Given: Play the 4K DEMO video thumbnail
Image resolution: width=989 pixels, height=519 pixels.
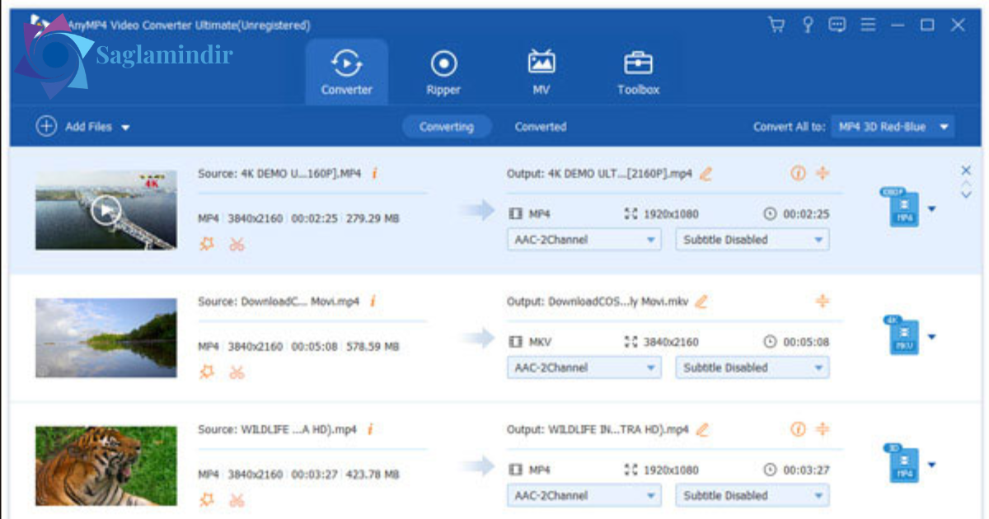Looking at the screenshot, I should [105, 210].
